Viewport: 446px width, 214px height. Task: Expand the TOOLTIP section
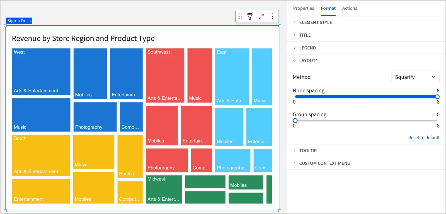coord(366,151)
